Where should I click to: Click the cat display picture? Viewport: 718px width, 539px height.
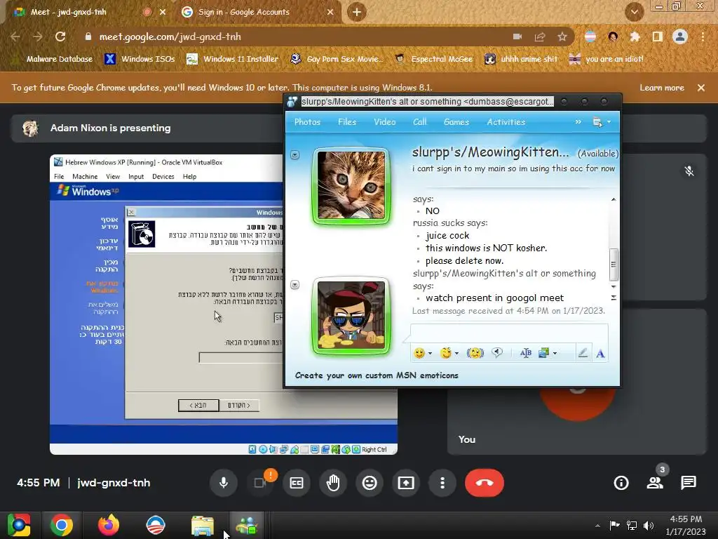[351, 185]
